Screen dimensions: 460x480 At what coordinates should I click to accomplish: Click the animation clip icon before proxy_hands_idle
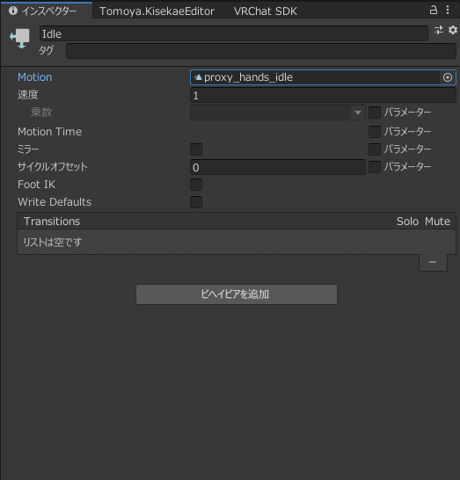pyautogui.click(x=198, y=77)
